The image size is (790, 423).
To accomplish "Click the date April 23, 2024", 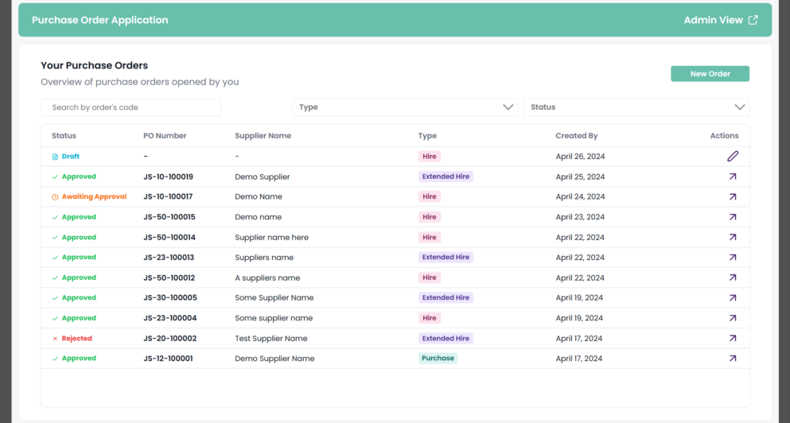I will 580,217.
